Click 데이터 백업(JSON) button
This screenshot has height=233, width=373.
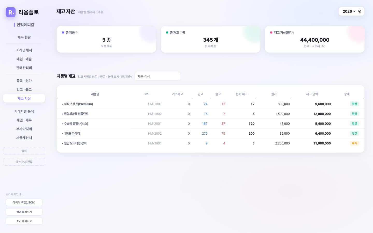24,202
